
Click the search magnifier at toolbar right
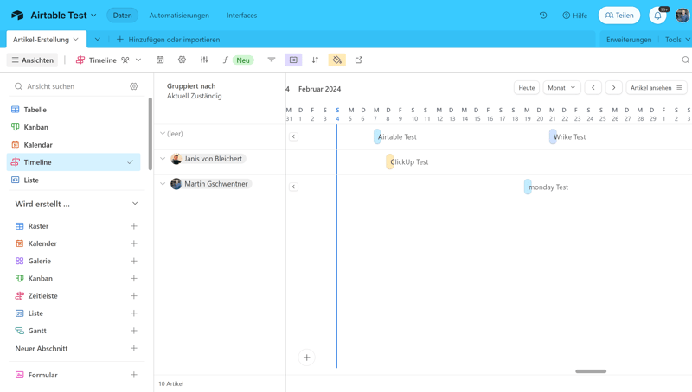tap(685, 60)
